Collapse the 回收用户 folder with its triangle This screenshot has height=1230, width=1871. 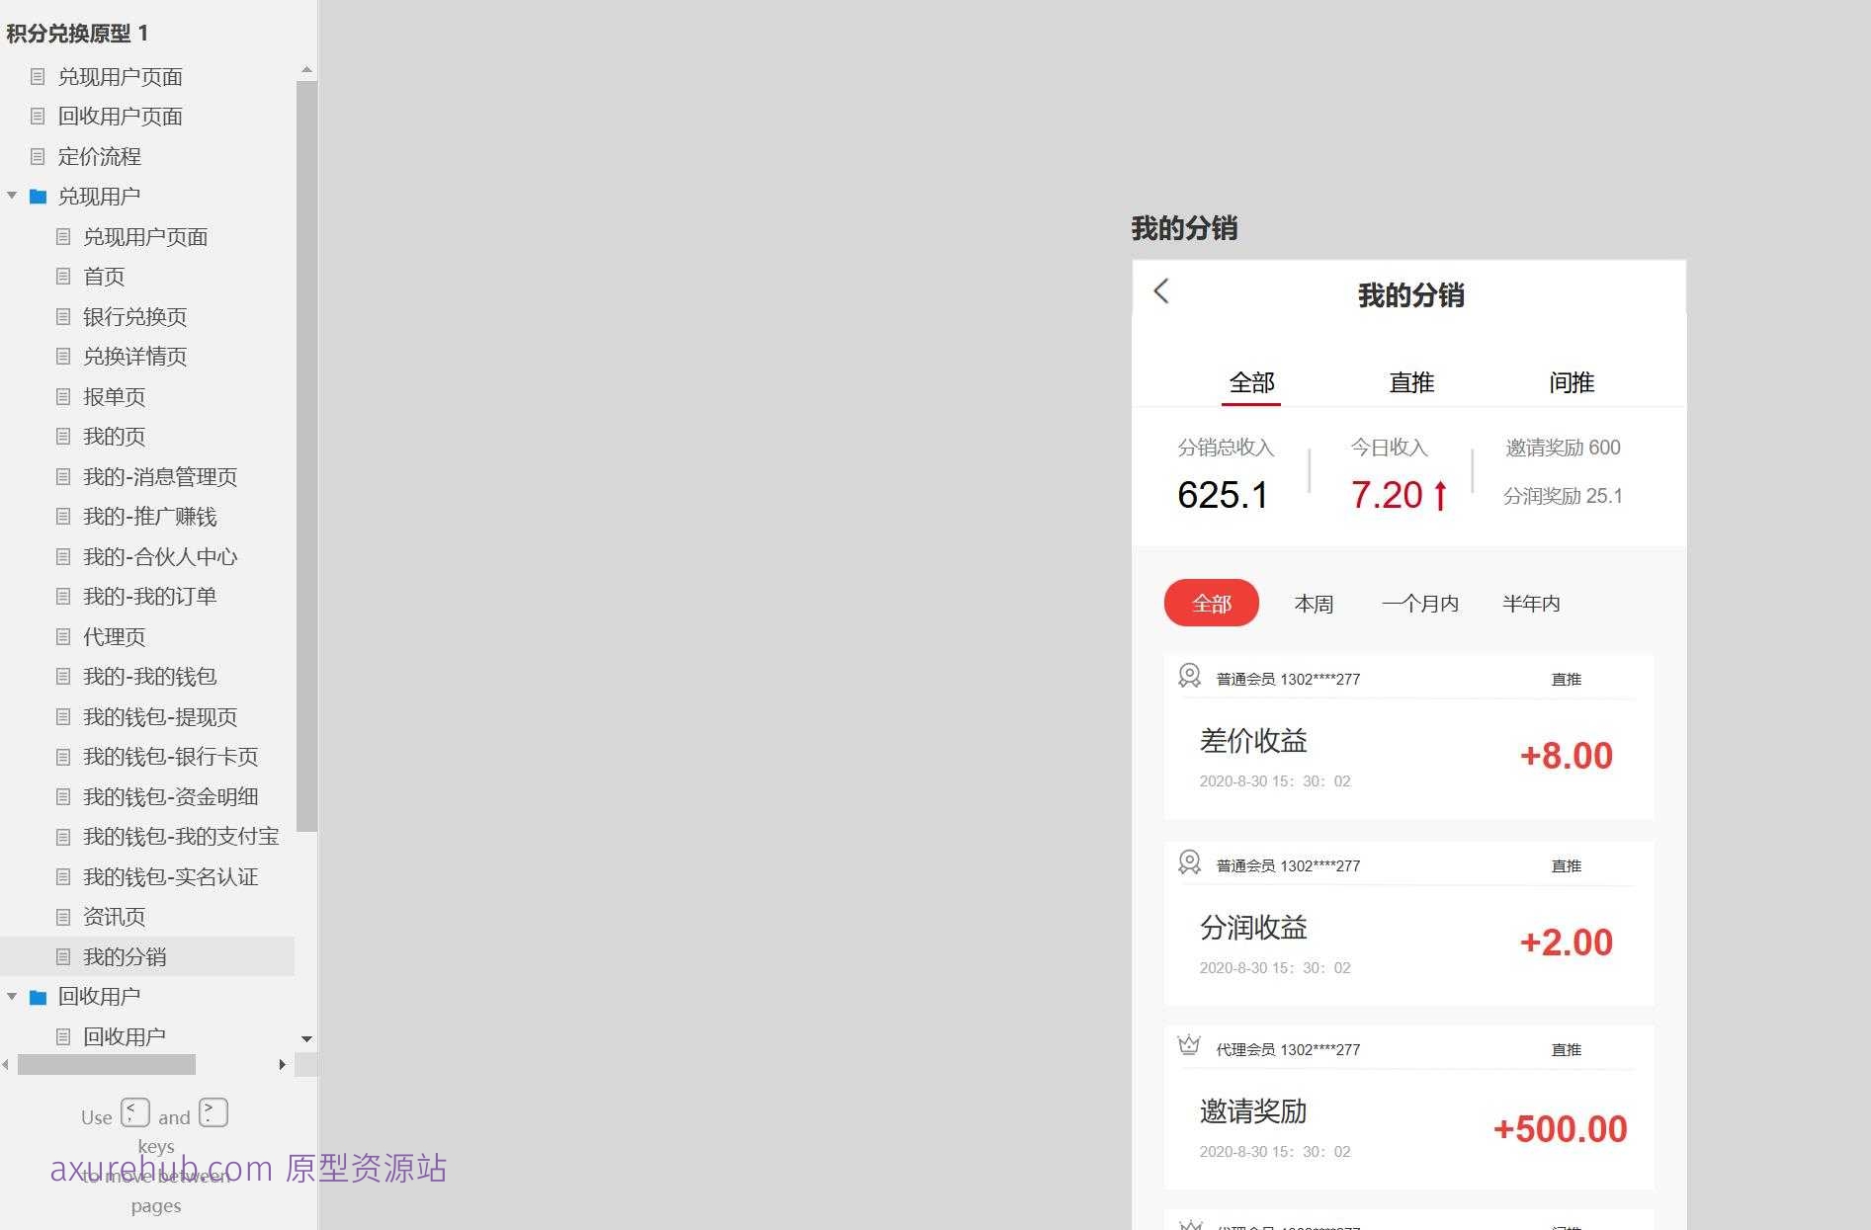(x=12, y=996)
